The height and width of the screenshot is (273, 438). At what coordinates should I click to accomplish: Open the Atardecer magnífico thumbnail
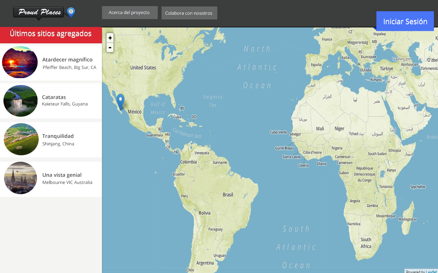tap(20, 62)
